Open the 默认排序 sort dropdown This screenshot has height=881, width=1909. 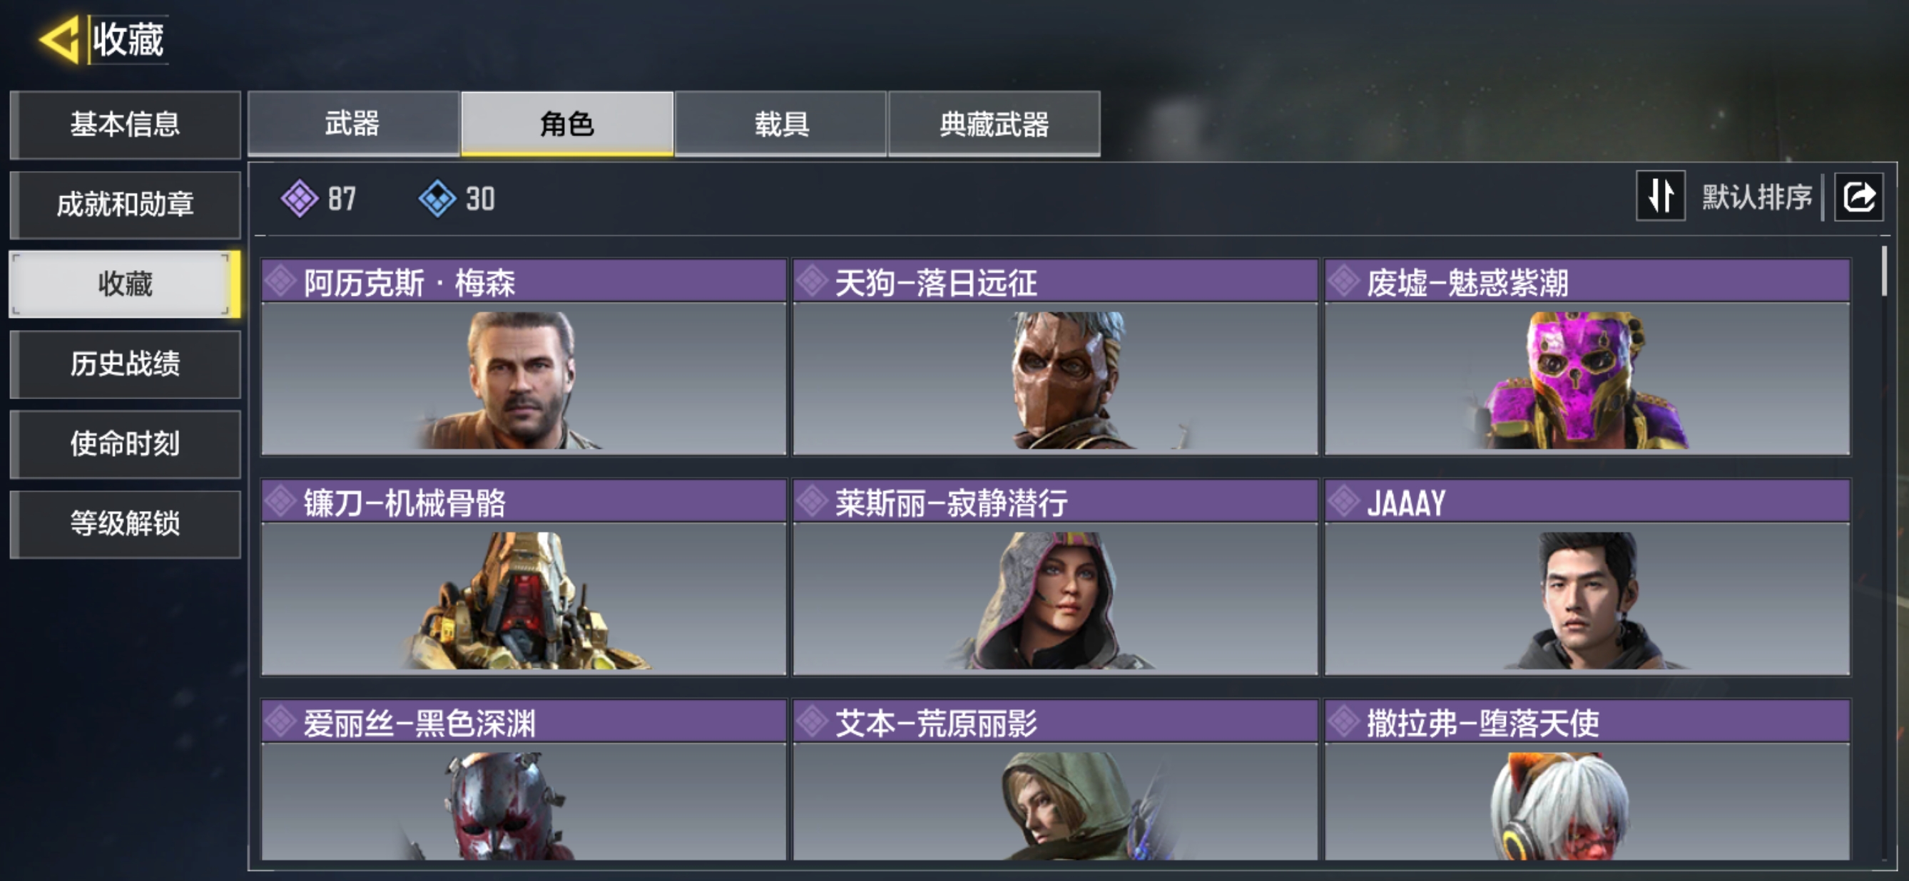1756,197
